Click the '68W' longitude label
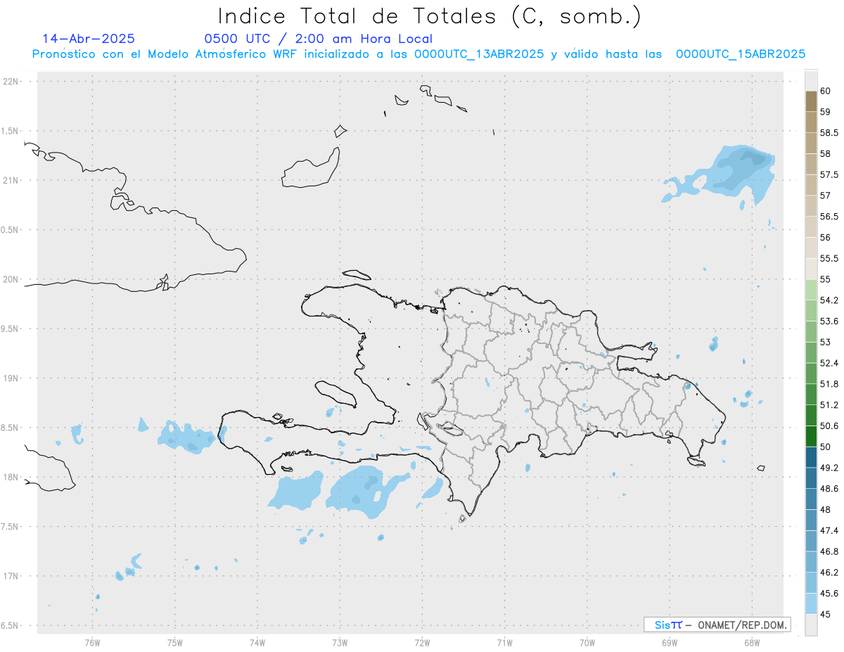Image resolution: width=844 pixels, height=652 pixels. point(752,643)
